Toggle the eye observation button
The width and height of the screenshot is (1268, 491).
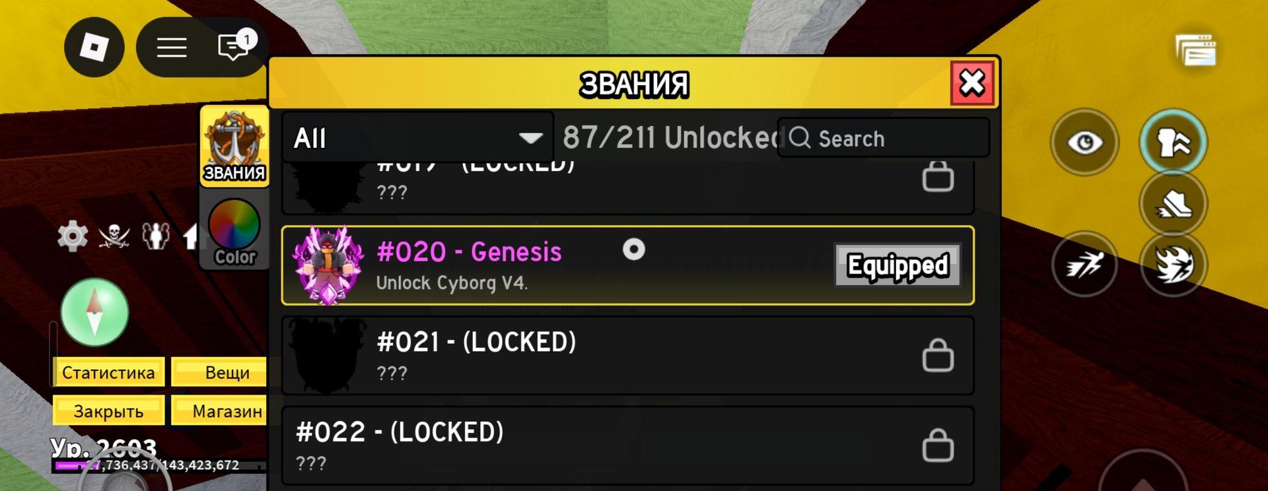[x=1084, y=142]
